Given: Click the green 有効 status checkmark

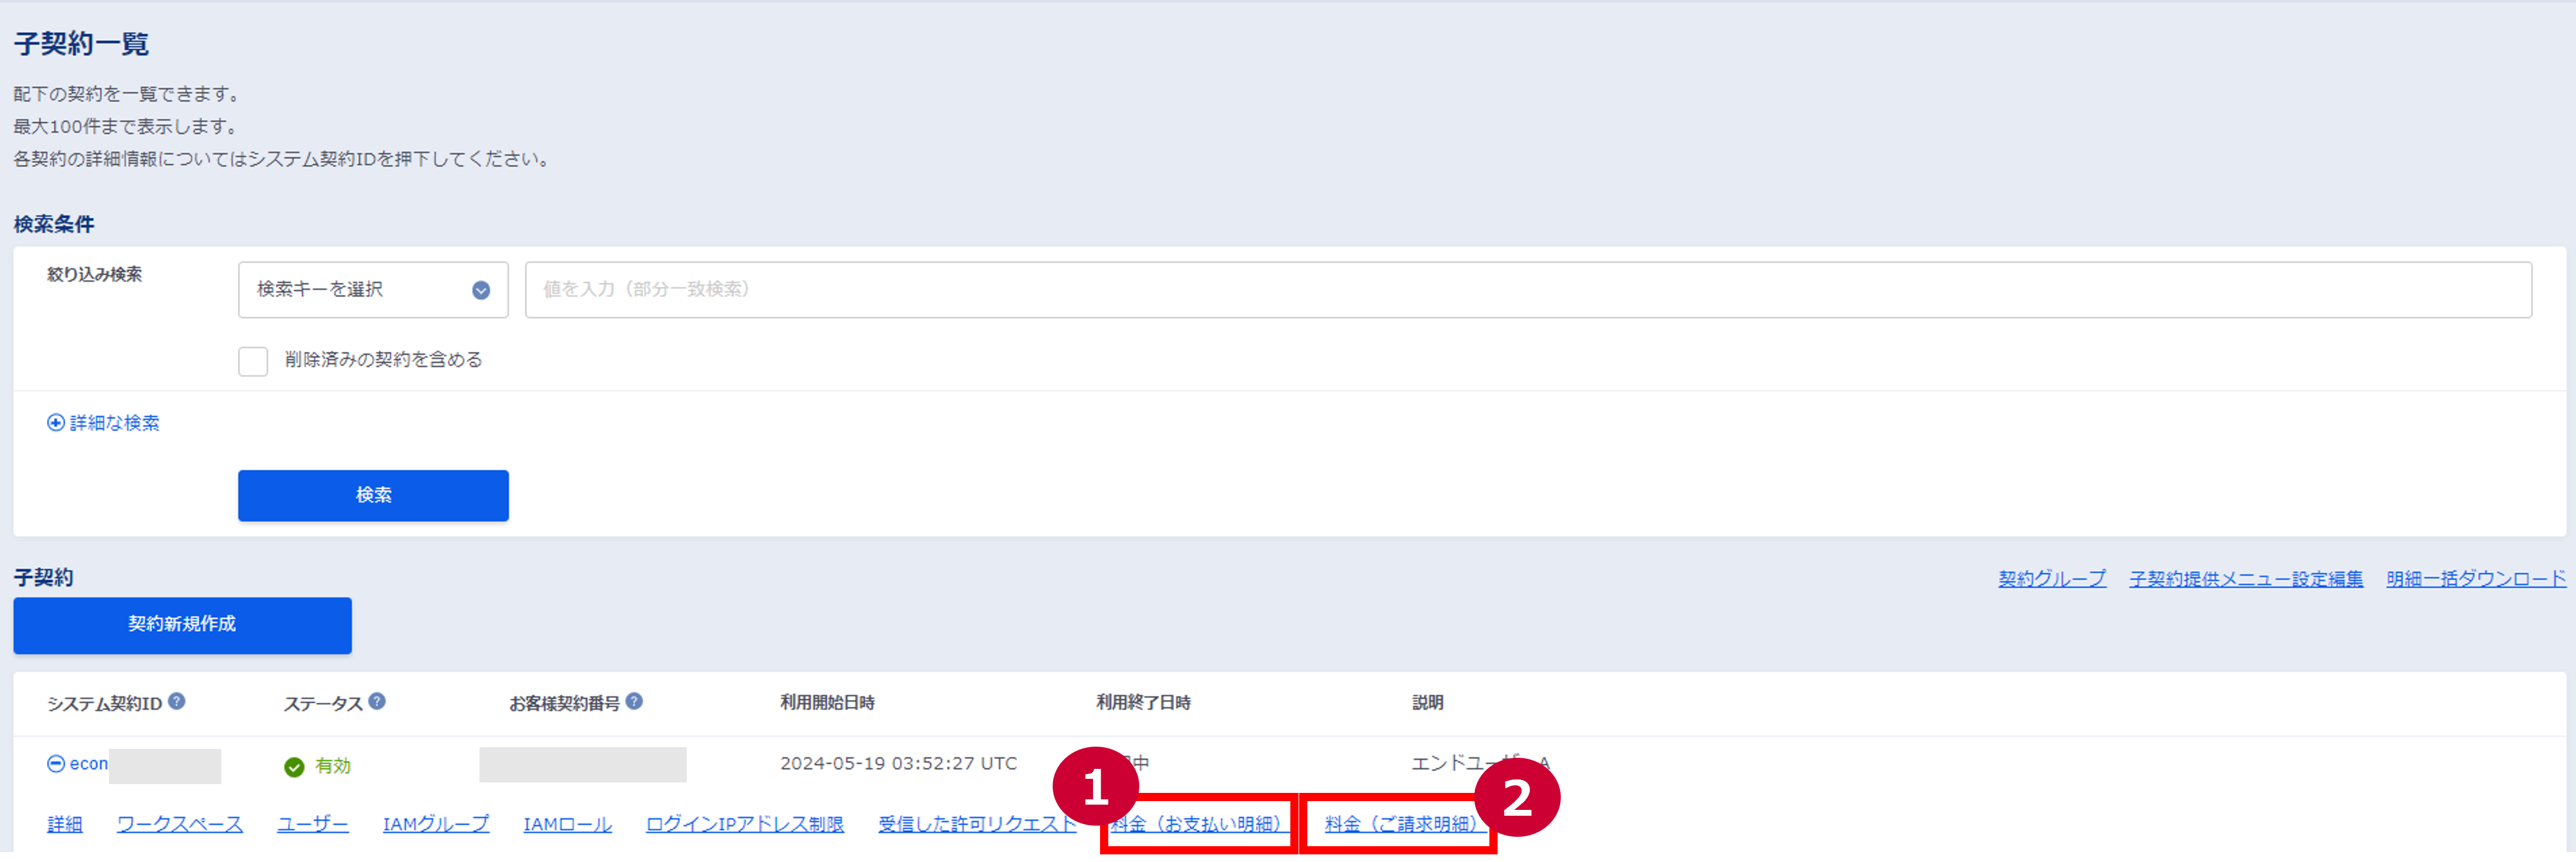Looking at the screenshot, I should click(x=294, y=766).
